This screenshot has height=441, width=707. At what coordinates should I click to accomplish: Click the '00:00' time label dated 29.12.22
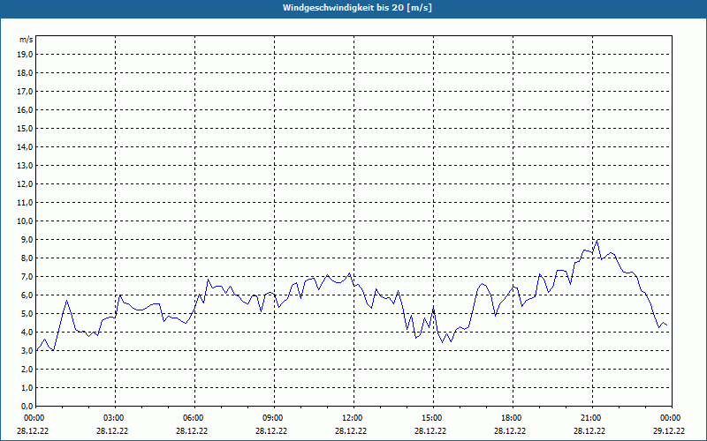click(x=670, y=418)
